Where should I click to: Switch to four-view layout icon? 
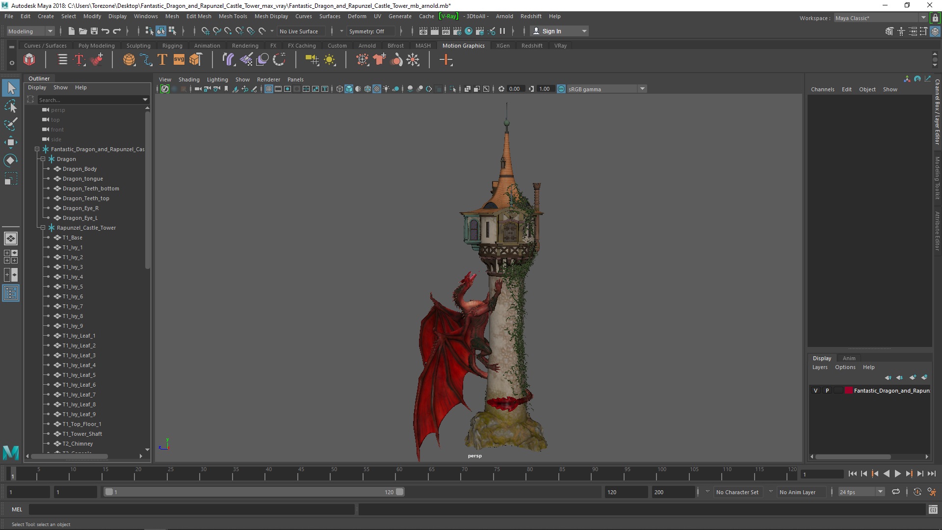pos(11,257)
